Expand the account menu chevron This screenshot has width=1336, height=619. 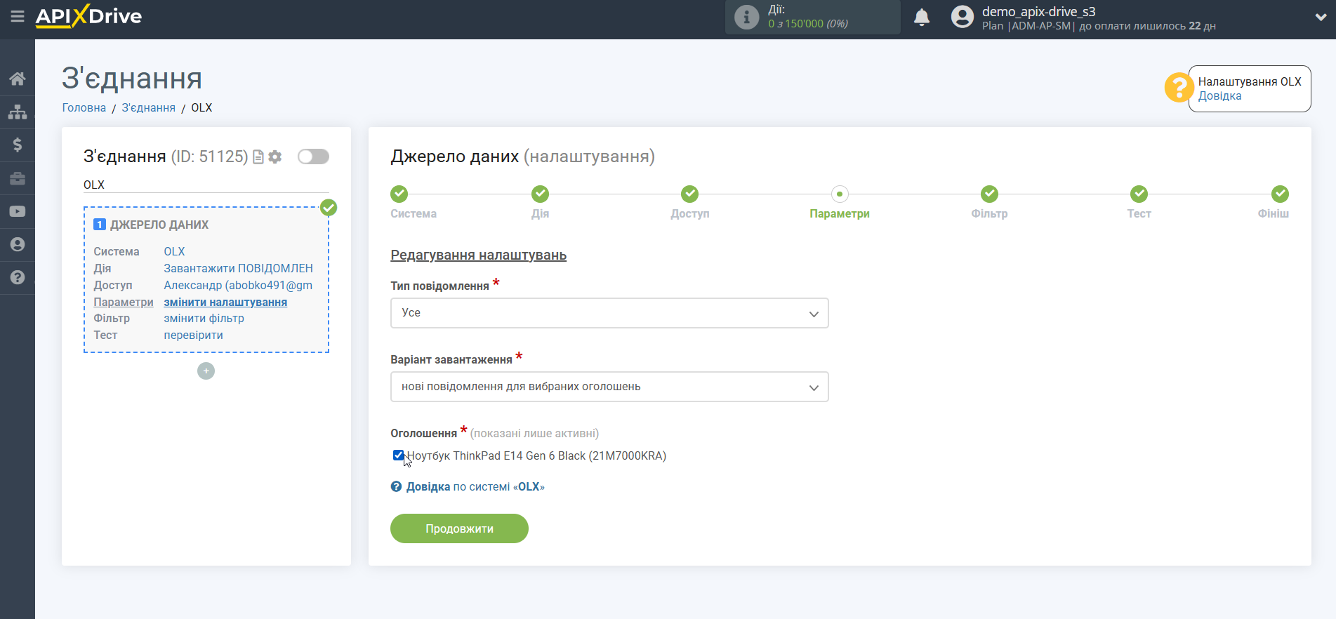pos(1321,18)
